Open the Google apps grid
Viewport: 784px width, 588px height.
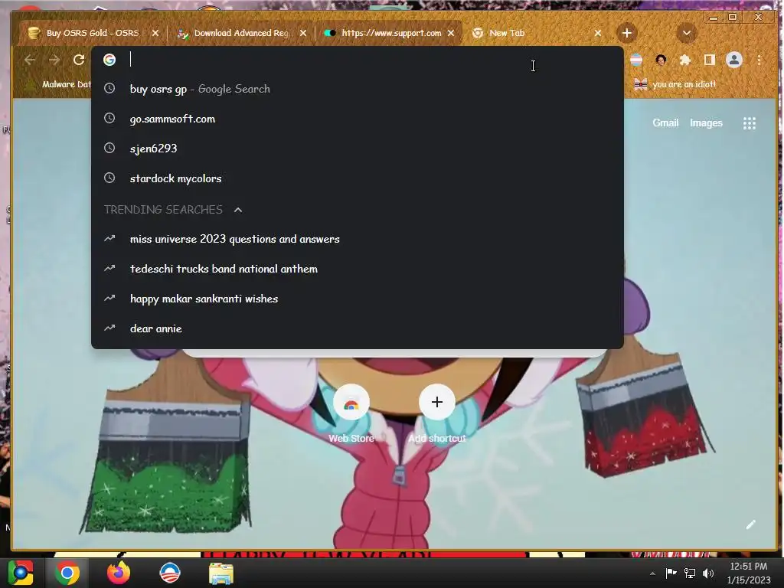point(749,123)
